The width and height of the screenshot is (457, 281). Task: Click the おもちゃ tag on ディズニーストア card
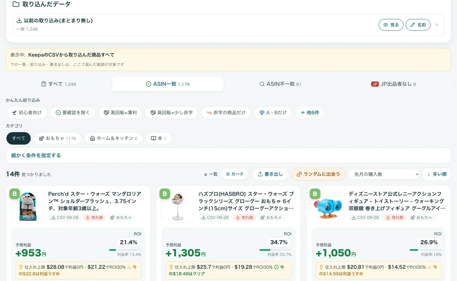click(x=421, y=217)
